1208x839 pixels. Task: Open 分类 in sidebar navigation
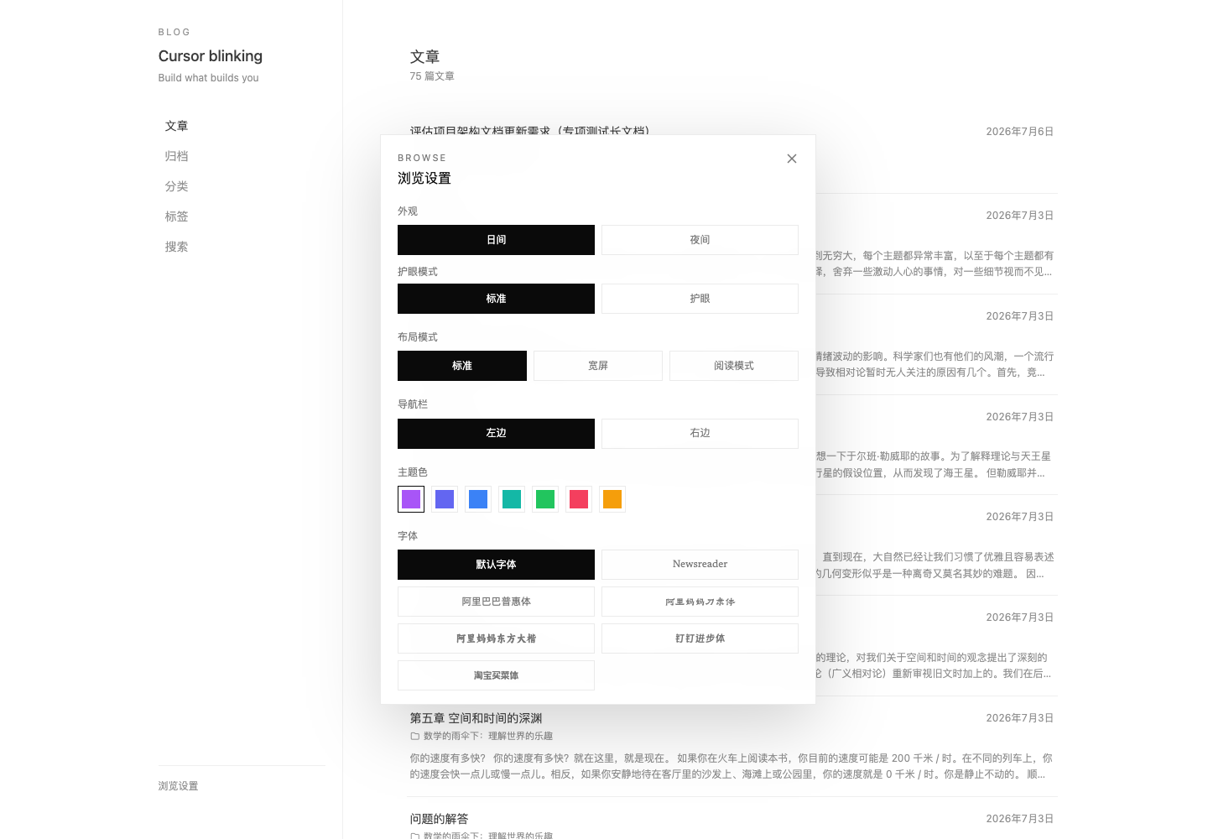[x=176, y=186]
